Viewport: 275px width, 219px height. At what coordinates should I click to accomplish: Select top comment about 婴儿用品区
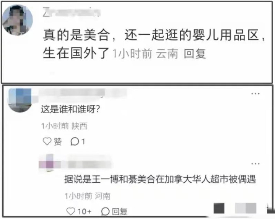coord(154,44)
